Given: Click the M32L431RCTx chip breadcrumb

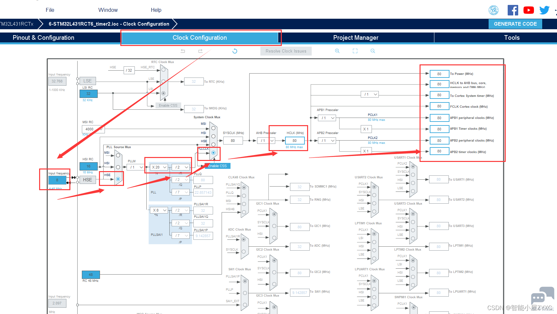Looking at the screenshot, I should click(17, 24).
